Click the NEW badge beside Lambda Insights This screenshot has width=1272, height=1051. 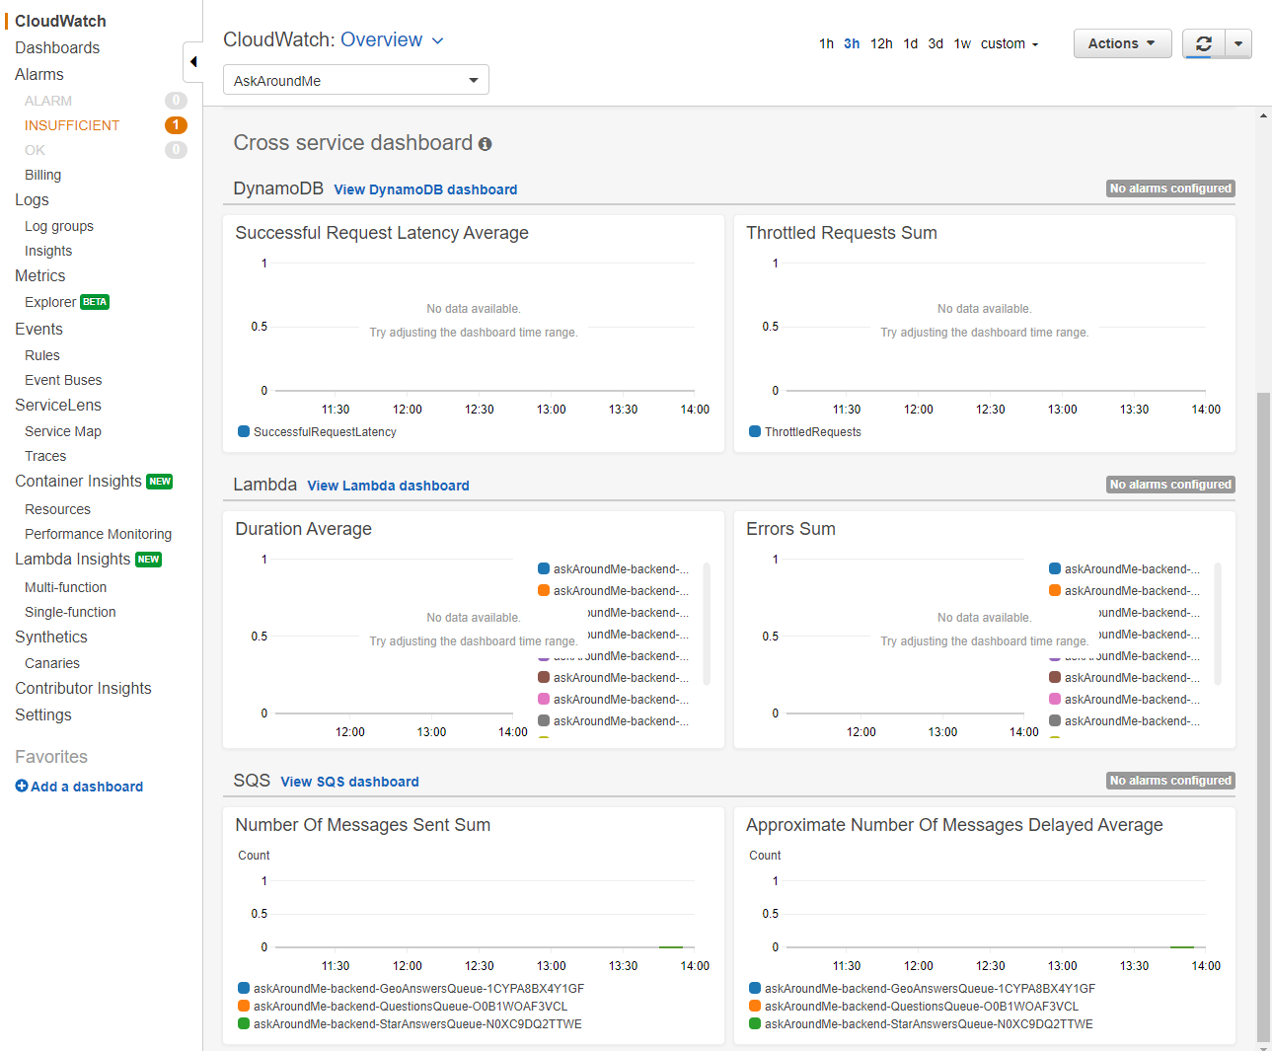pyautogui.click(x=148, y=560)
